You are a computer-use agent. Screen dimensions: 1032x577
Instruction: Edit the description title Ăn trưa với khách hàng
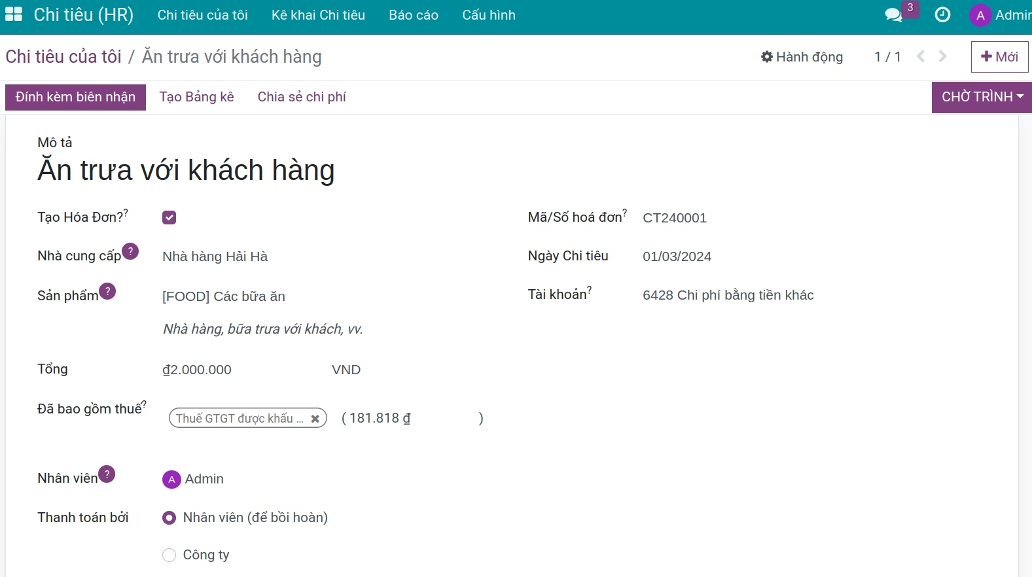point(186,170)
